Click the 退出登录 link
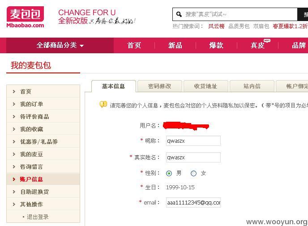This screenshot has width=308, height=226. click(x=38, y=217)
